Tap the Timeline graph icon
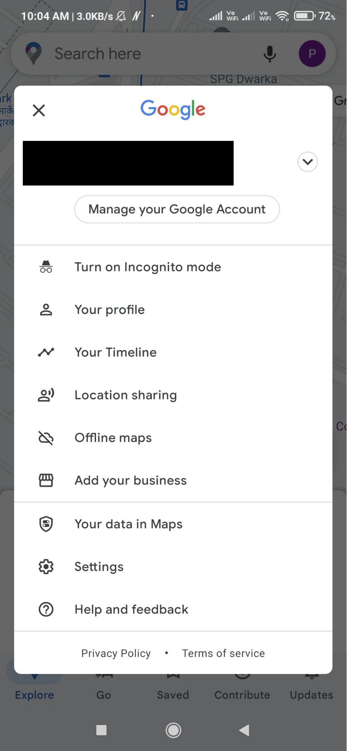The width and height of the screenshot is (347, 751). click(46, 352)
